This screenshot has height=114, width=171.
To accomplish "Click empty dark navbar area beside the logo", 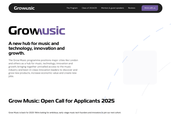I will pos(50,8).
